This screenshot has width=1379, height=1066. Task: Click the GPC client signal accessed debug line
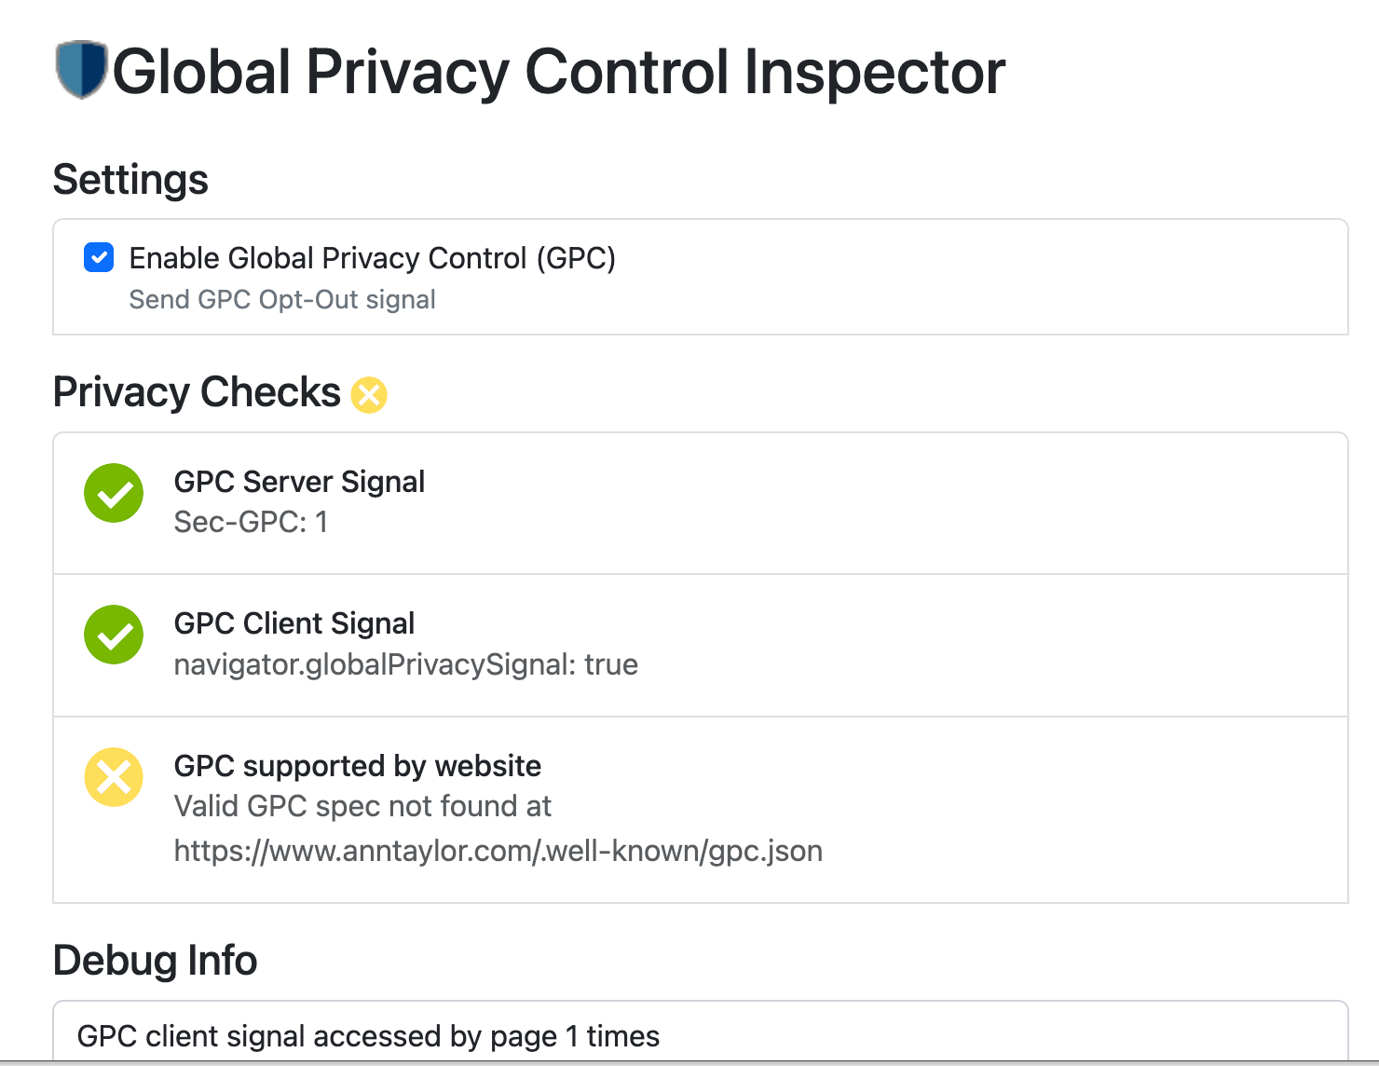[368, 1036]
